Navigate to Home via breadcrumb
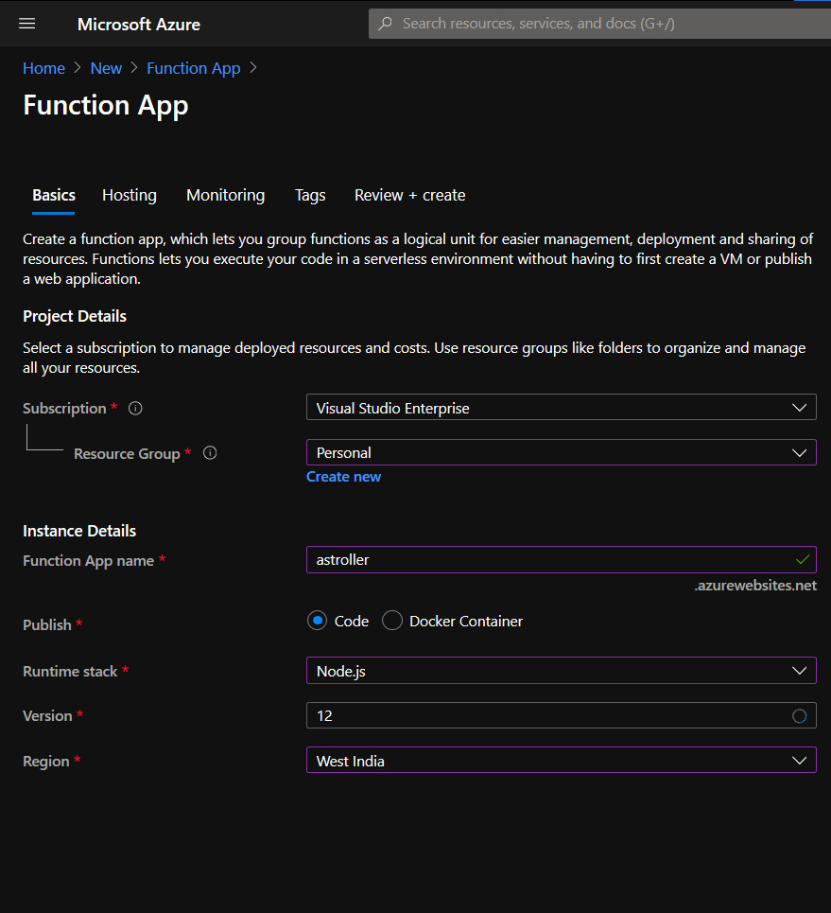This screenshot has height=913, width=831. click(43, 67)
